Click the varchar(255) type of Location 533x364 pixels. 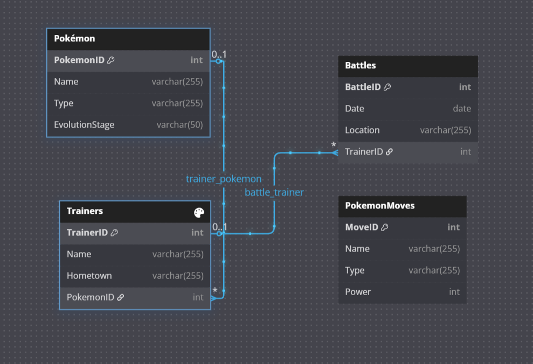click(x=445, y=130)
